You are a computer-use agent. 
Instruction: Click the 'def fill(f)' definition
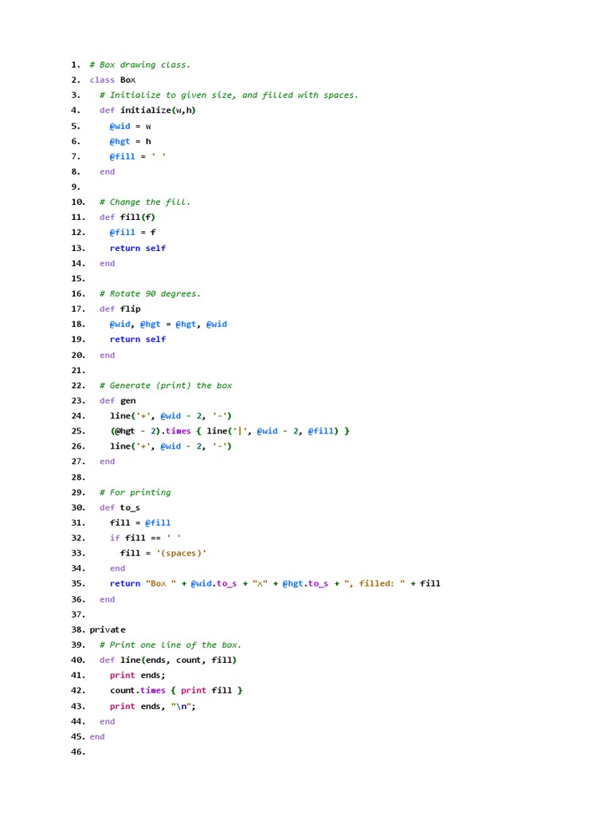(127, 217)
